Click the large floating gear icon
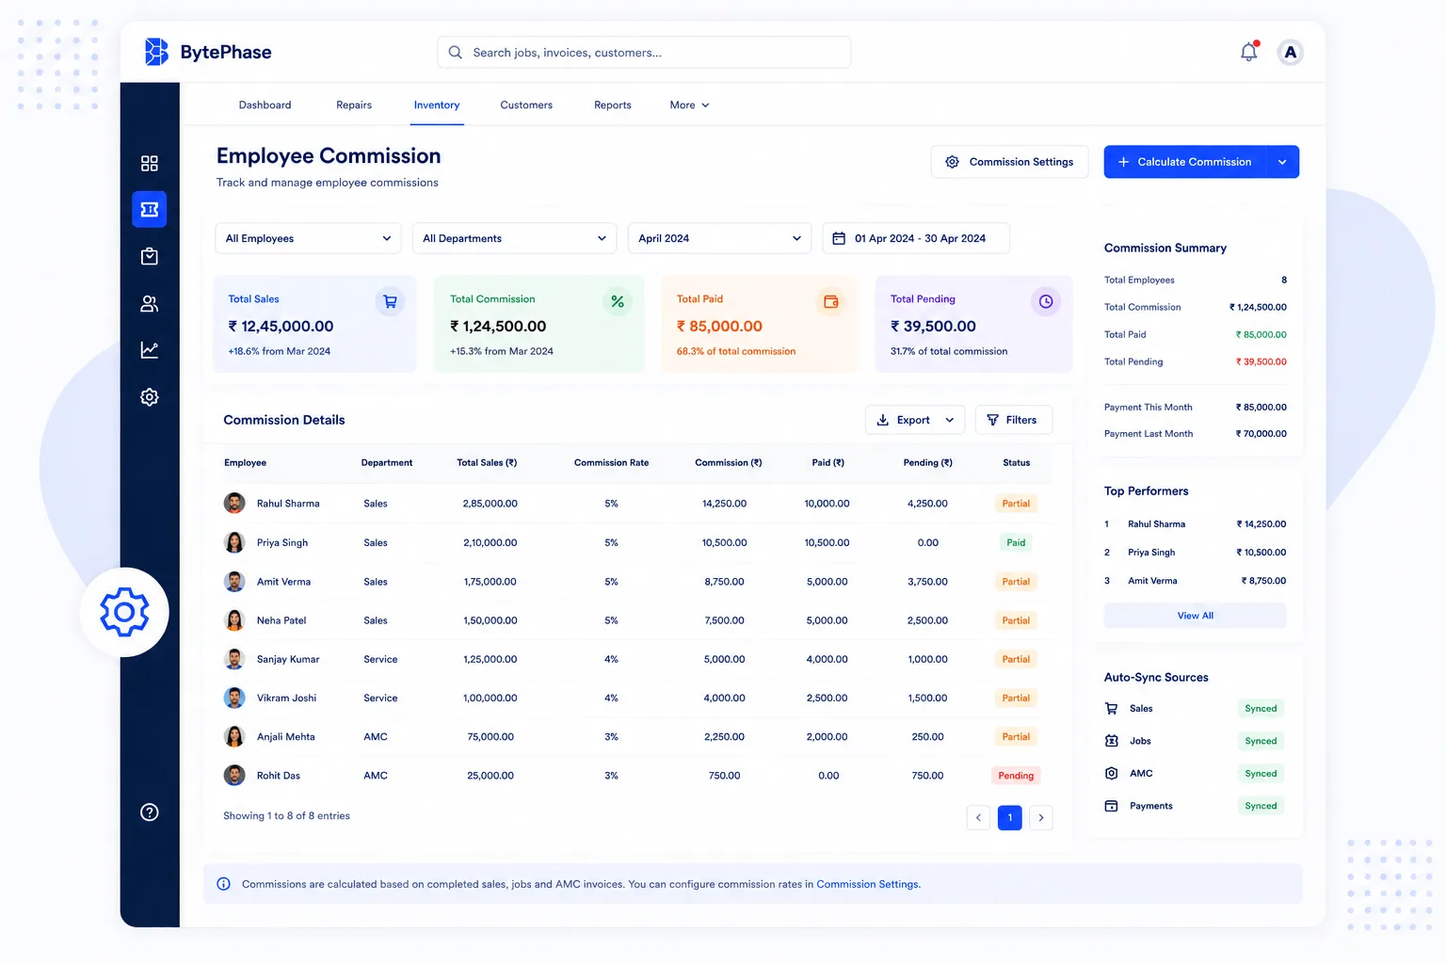The width and height of the screenshot is (1446, 964). 124,612
